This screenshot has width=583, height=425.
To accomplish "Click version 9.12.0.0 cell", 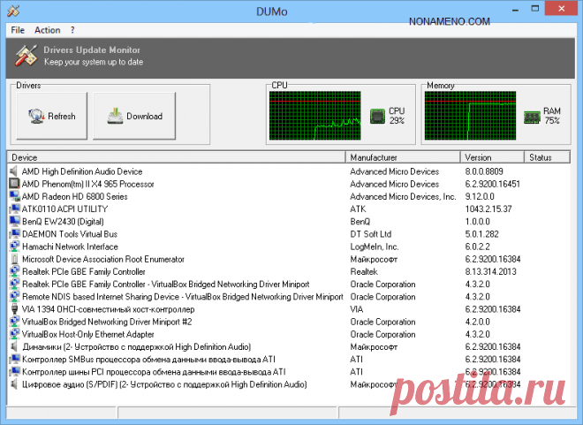I will (x=480, y=196).
